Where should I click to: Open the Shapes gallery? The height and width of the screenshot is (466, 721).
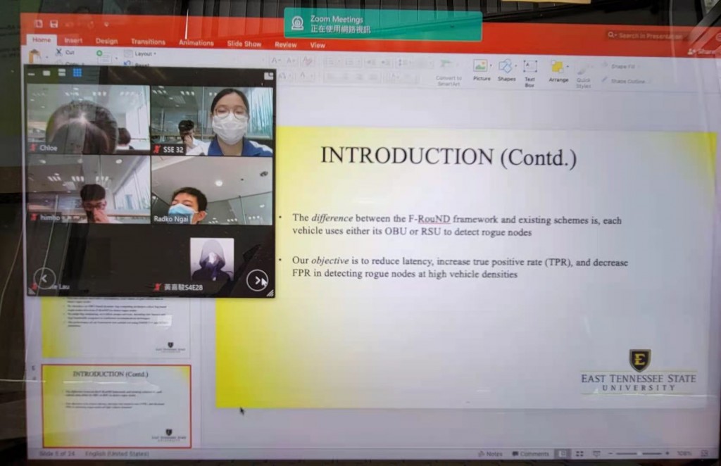(x=506, y=68)
